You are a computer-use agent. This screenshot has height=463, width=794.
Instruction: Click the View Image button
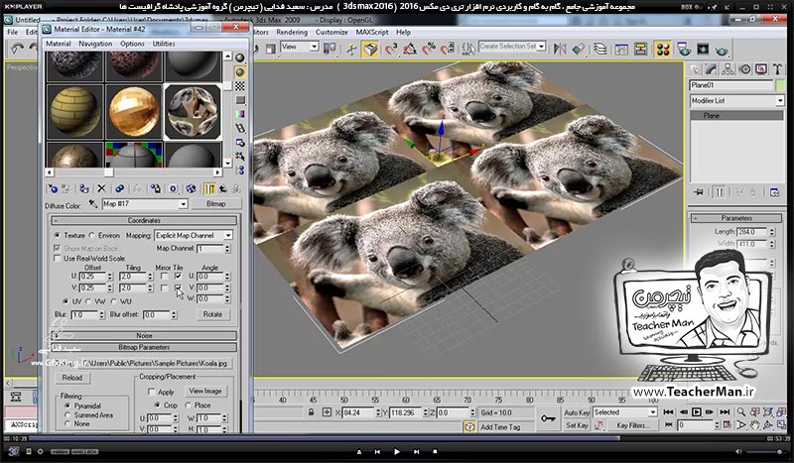point(205,392)
